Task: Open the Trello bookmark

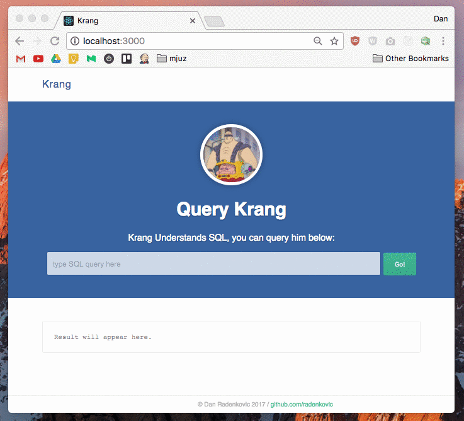Action: (x=127, y=59)
